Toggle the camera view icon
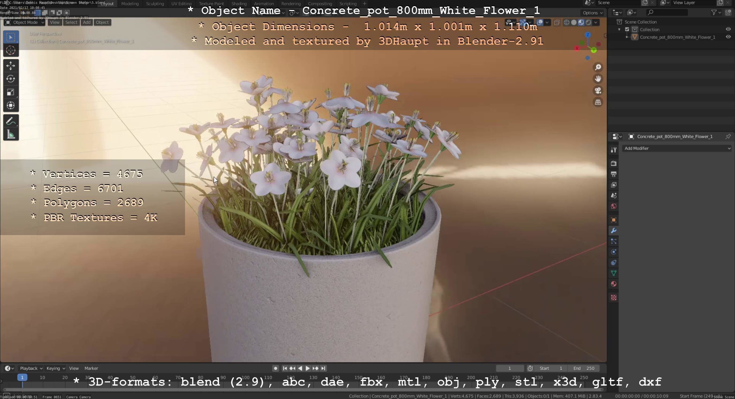The image size is (735, 399). [598, 90]
